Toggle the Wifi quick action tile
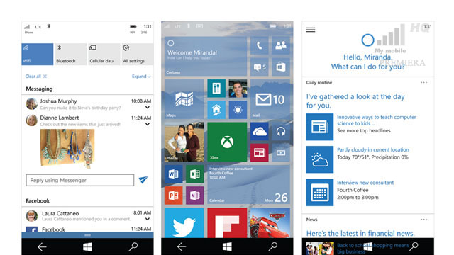 (x=38, y=54)
